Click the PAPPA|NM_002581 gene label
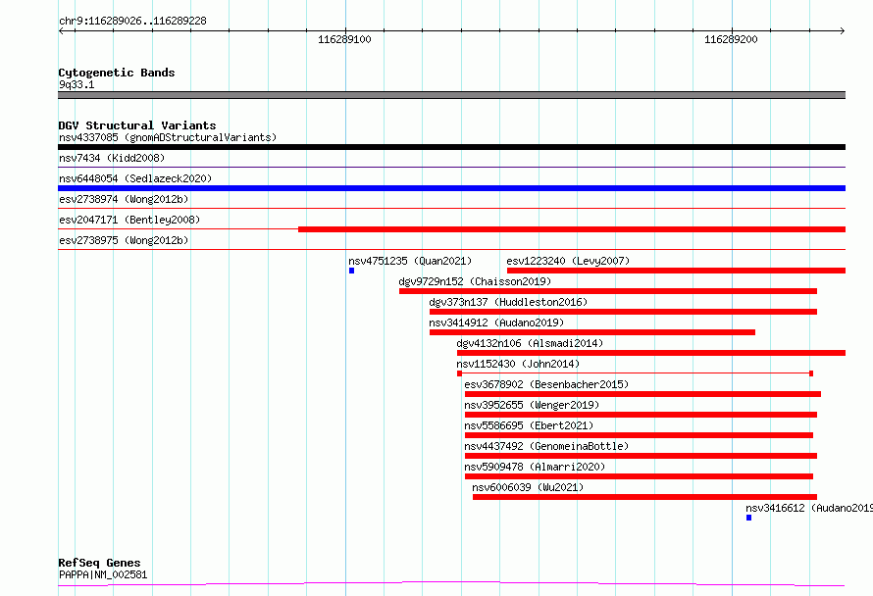This screenshot has height=596, width=873. (x=103, y=574)
